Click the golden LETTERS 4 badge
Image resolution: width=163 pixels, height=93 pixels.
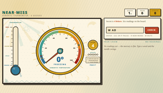[93, 45]
